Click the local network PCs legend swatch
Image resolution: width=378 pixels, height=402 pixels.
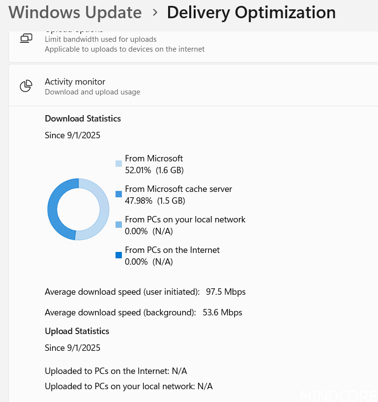pos(118,224)
